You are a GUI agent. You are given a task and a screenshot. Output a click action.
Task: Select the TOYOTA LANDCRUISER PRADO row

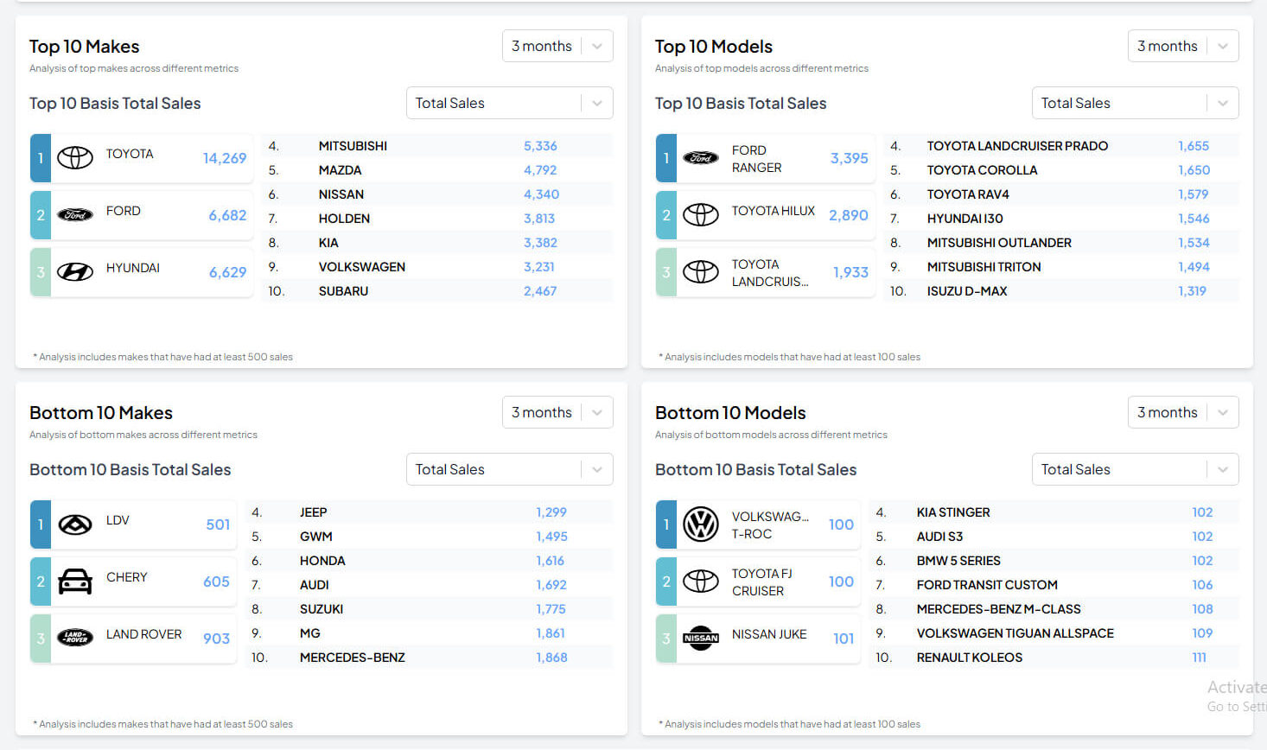point(1061,146)
